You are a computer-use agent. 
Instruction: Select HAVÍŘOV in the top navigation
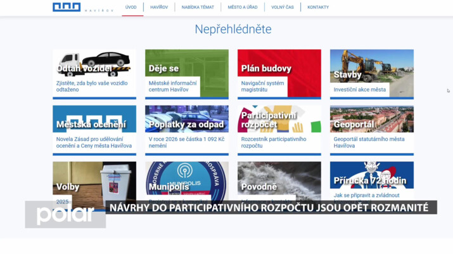[159, 8]
